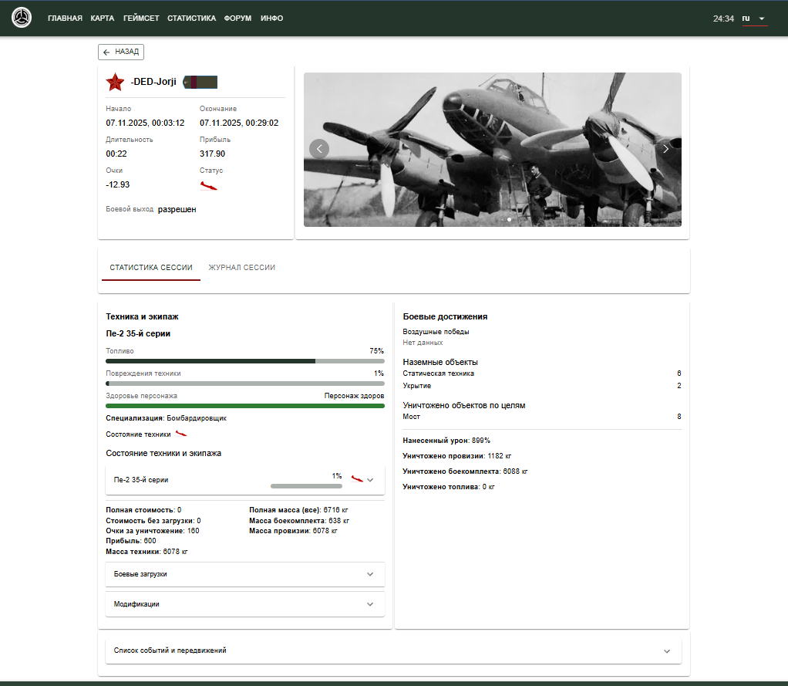Click the red star faction icon
The image size is (788, 686).
coord(116,82)
